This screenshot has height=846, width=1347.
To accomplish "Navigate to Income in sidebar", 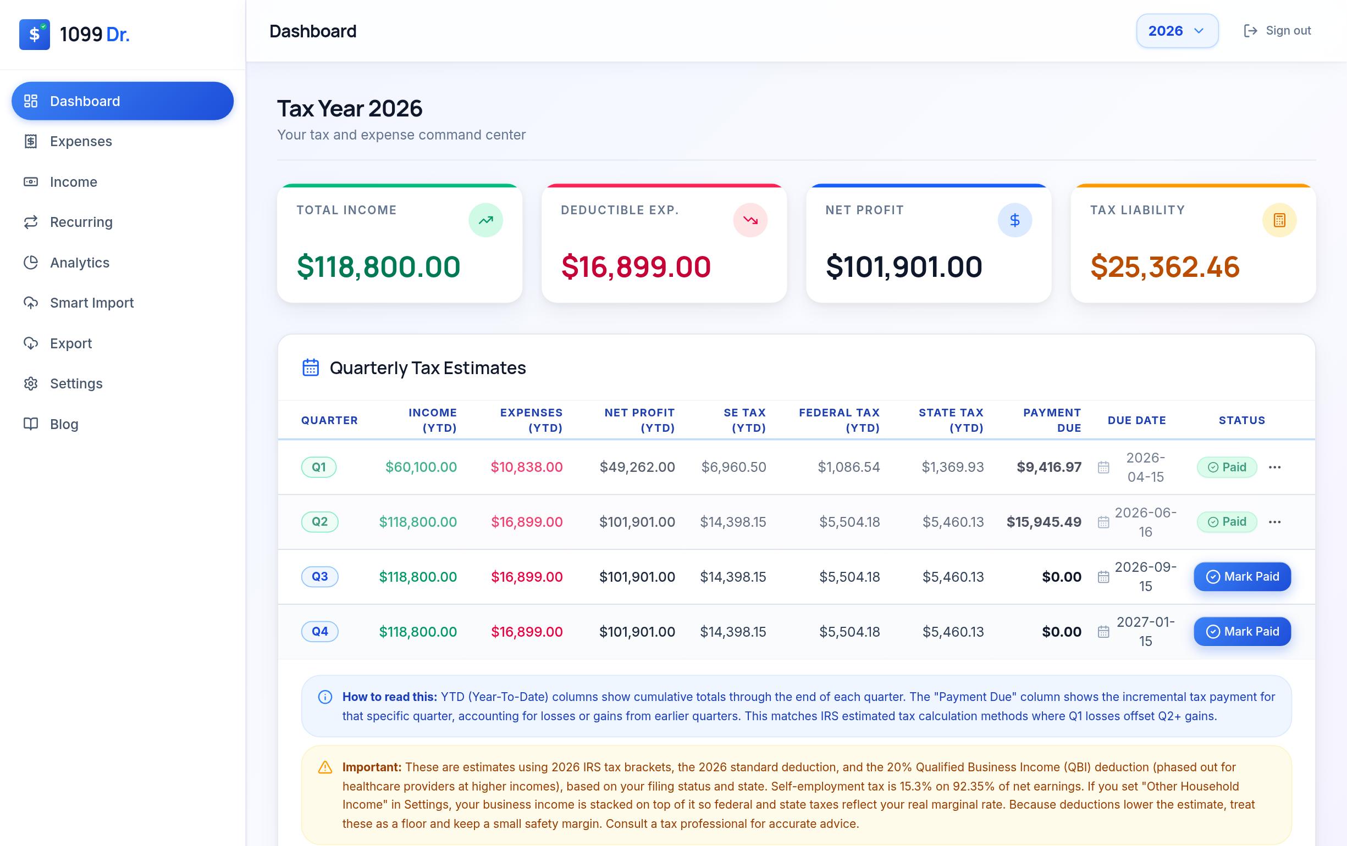I will point(123,182).
